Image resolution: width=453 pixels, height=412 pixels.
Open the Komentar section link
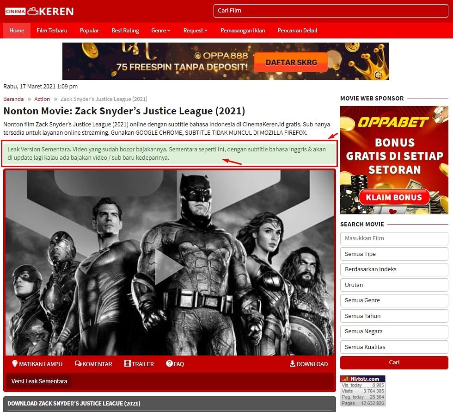(x=97, y=364)
